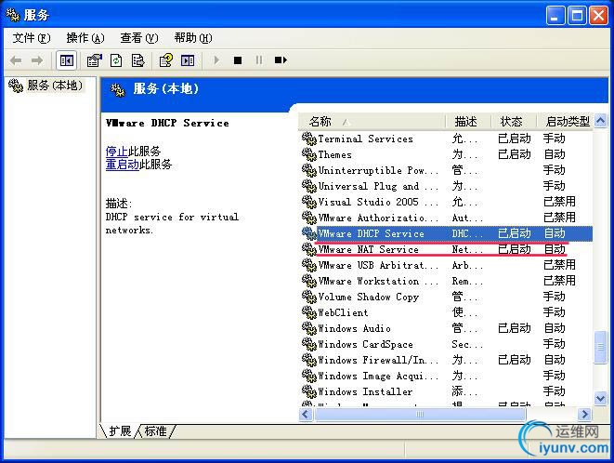Click the 重启动 link to restart service
The image size is (614, 463).
point(123,165)
